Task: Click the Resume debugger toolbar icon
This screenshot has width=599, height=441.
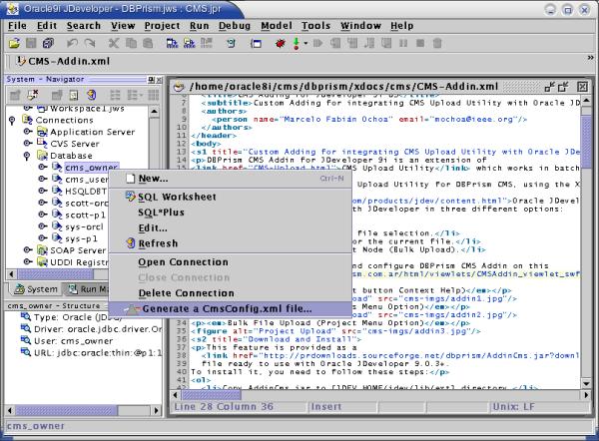Action: (317, 43)
